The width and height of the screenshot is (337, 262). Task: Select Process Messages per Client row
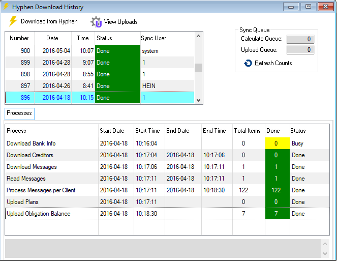(167, 190)
